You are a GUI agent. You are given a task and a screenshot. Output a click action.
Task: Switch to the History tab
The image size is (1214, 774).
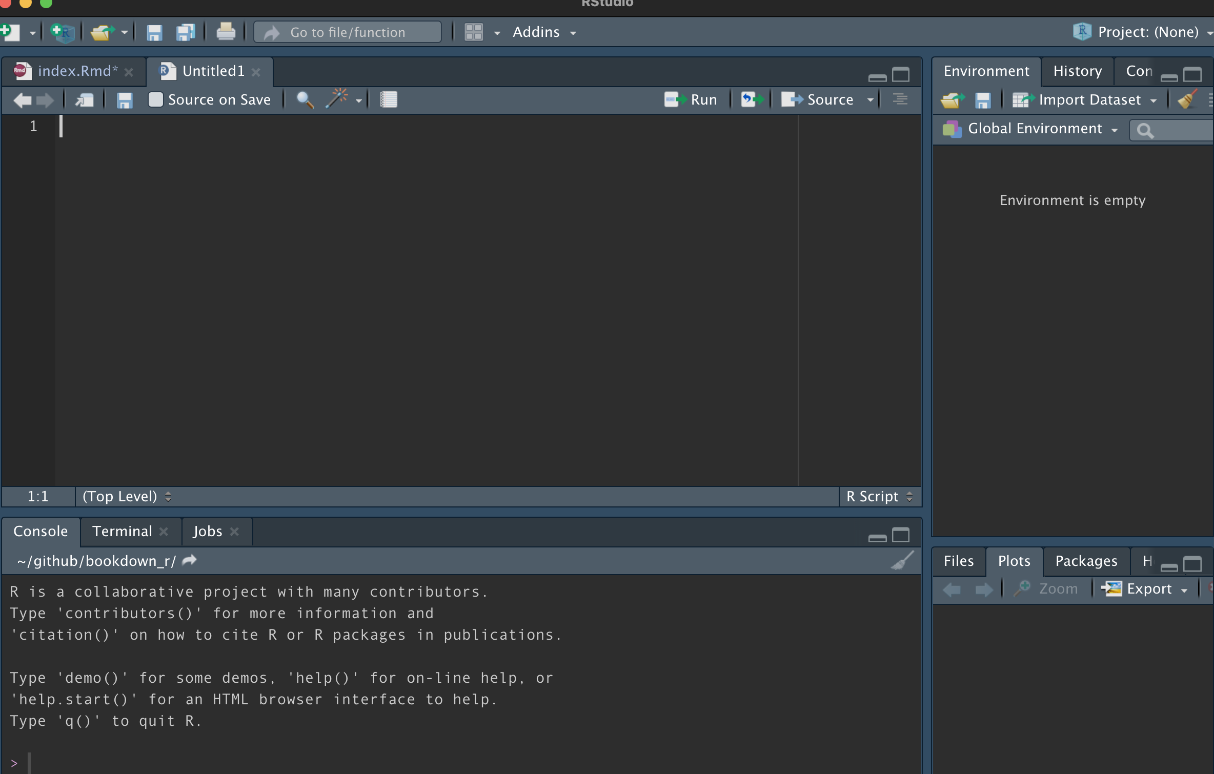pyautogui.click(x=1077, y=71)
